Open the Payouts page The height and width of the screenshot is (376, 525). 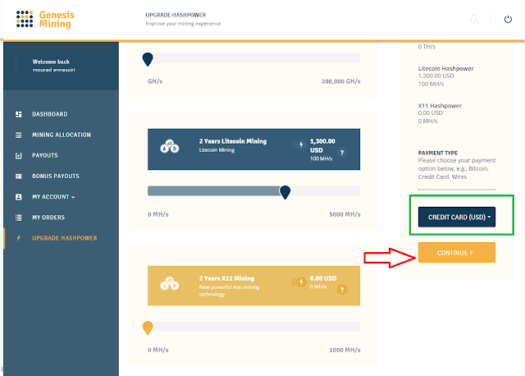point(45,155)
